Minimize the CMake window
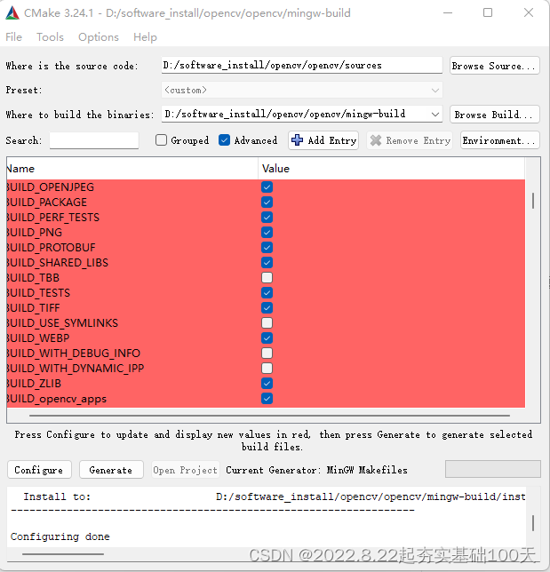Screen dimensions: 550x572 point(448,12)
